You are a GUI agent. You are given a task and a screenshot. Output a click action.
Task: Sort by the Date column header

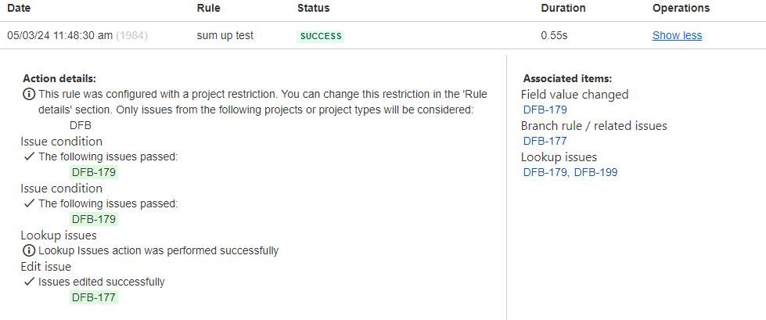17,9
